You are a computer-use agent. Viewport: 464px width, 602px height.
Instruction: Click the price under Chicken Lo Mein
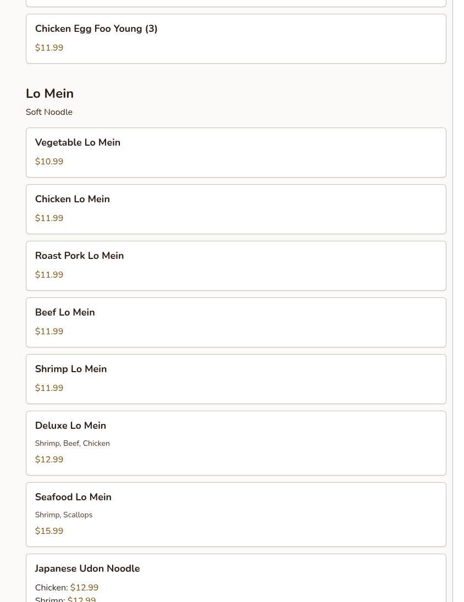click(49, 218)
